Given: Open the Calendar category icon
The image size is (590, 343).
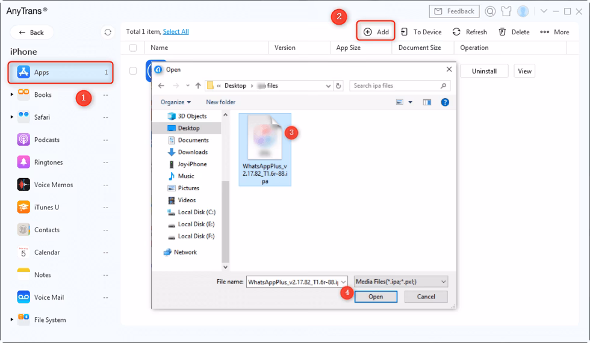Looking at the screenshot, I should [x=23, y=252].
